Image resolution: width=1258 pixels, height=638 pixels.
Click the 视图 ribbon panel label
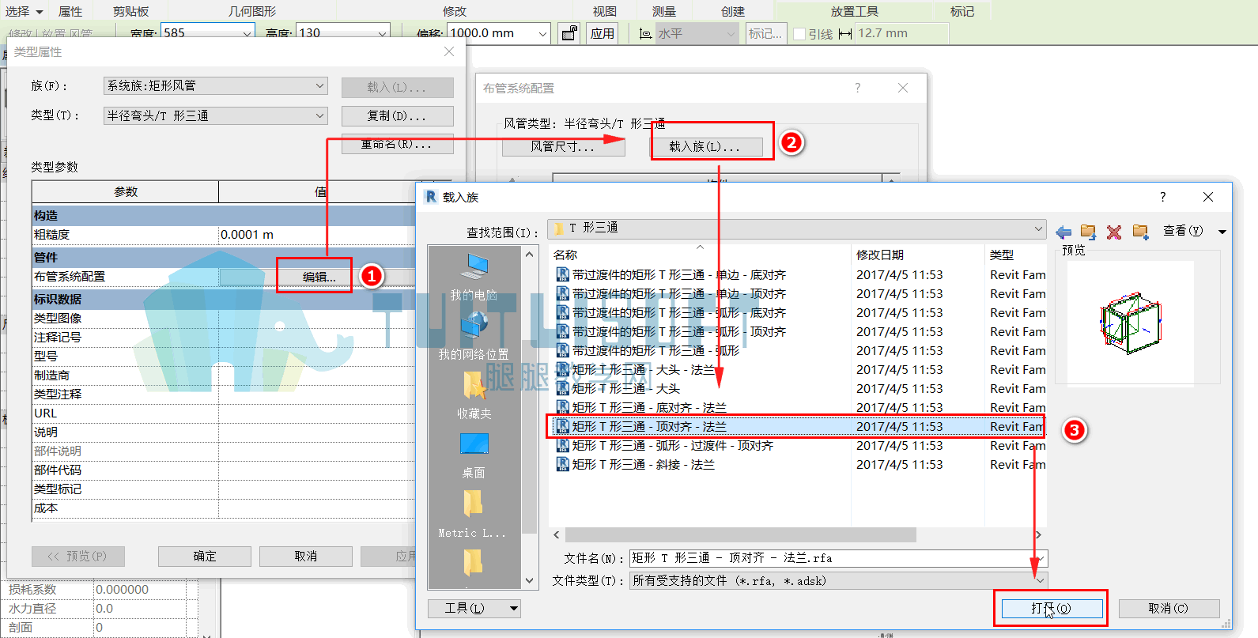click(605, 11)
